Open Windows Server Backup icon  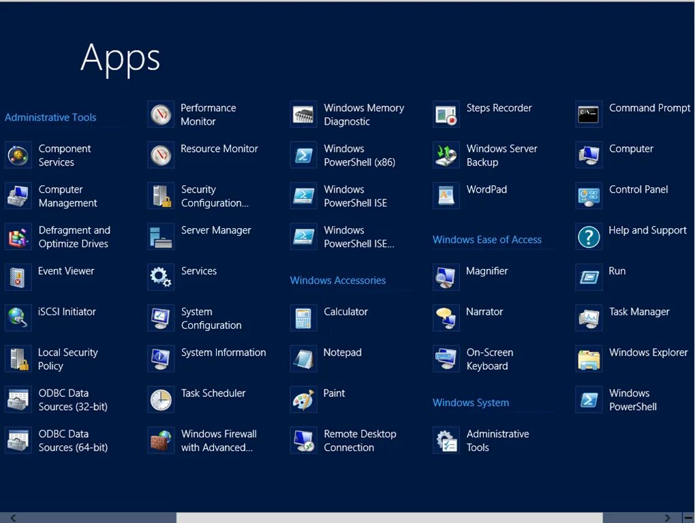click(446, 155)
